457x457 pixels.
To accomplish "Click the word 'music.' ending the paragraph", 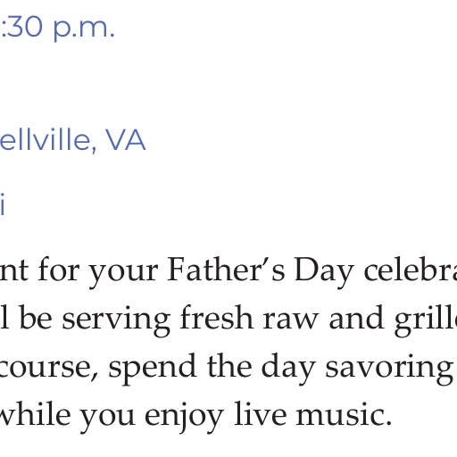I will pyautogui.click(x=344, y=414).
